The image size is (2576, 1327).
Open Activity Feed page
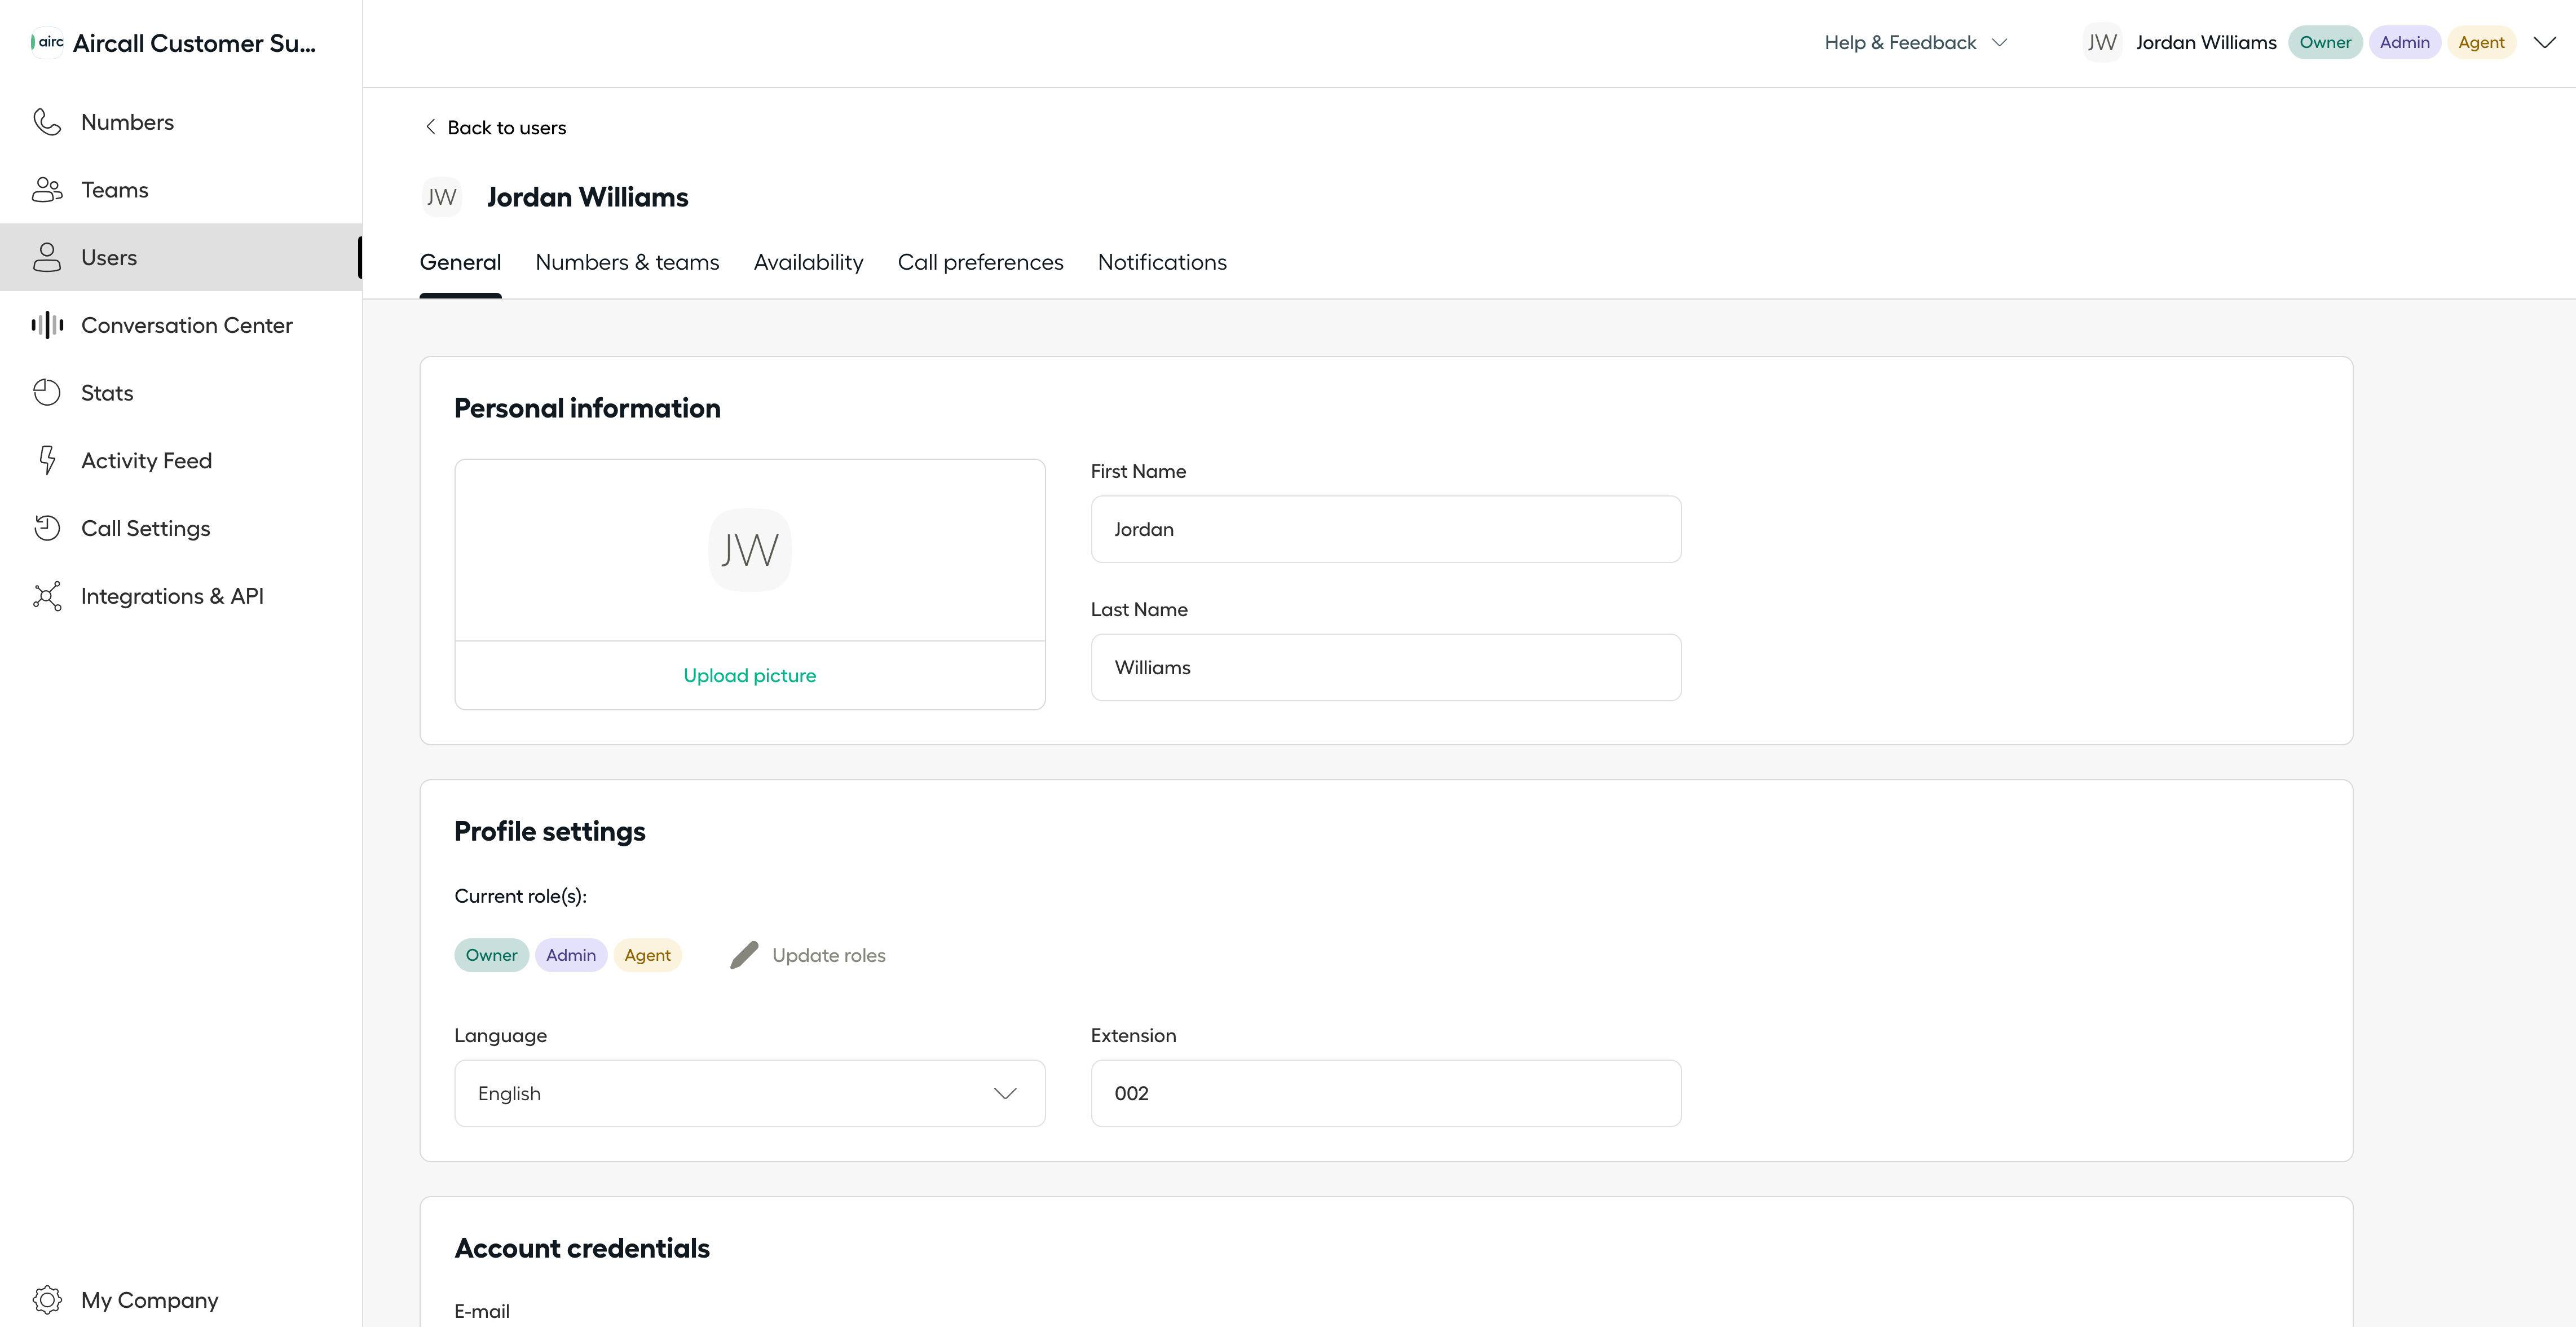tap(181, 460)
